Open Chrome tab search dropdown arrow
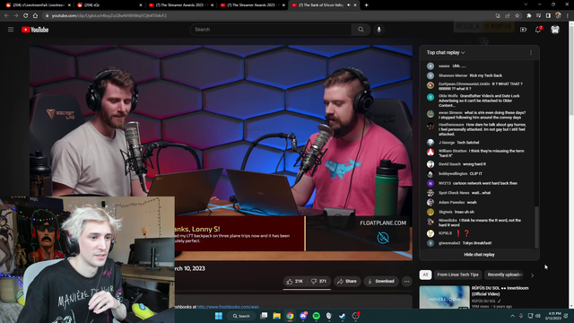The image size is (574, 323). click(x=526, y=4)
